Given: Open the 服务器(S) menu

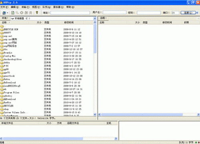Looking at the screenshot, I should tap(58, 7).
